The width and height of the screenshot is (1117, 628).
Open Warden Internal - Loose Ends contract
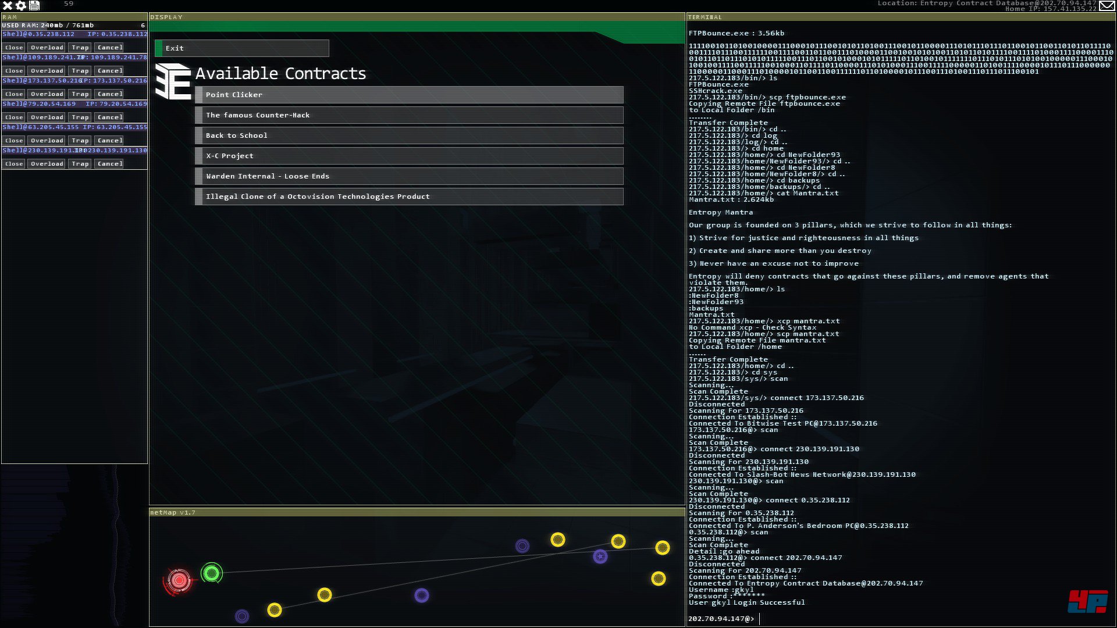(409, 176)
